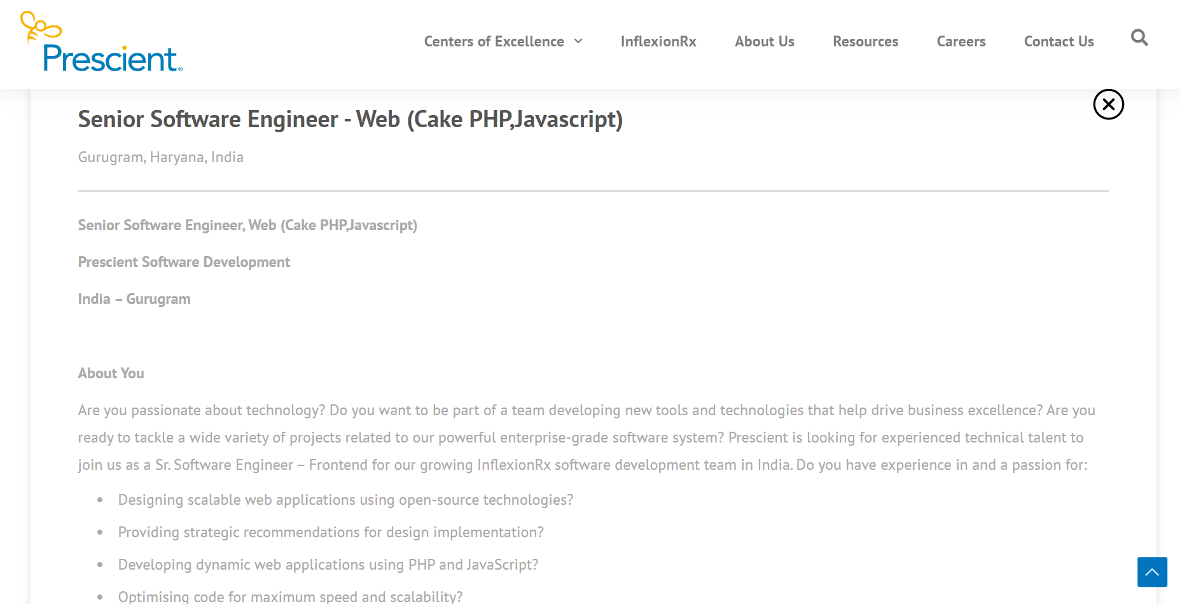This screenshot has width=1180, height=604.
Task: Navigate to the Careers page
Action: [961, 41]
